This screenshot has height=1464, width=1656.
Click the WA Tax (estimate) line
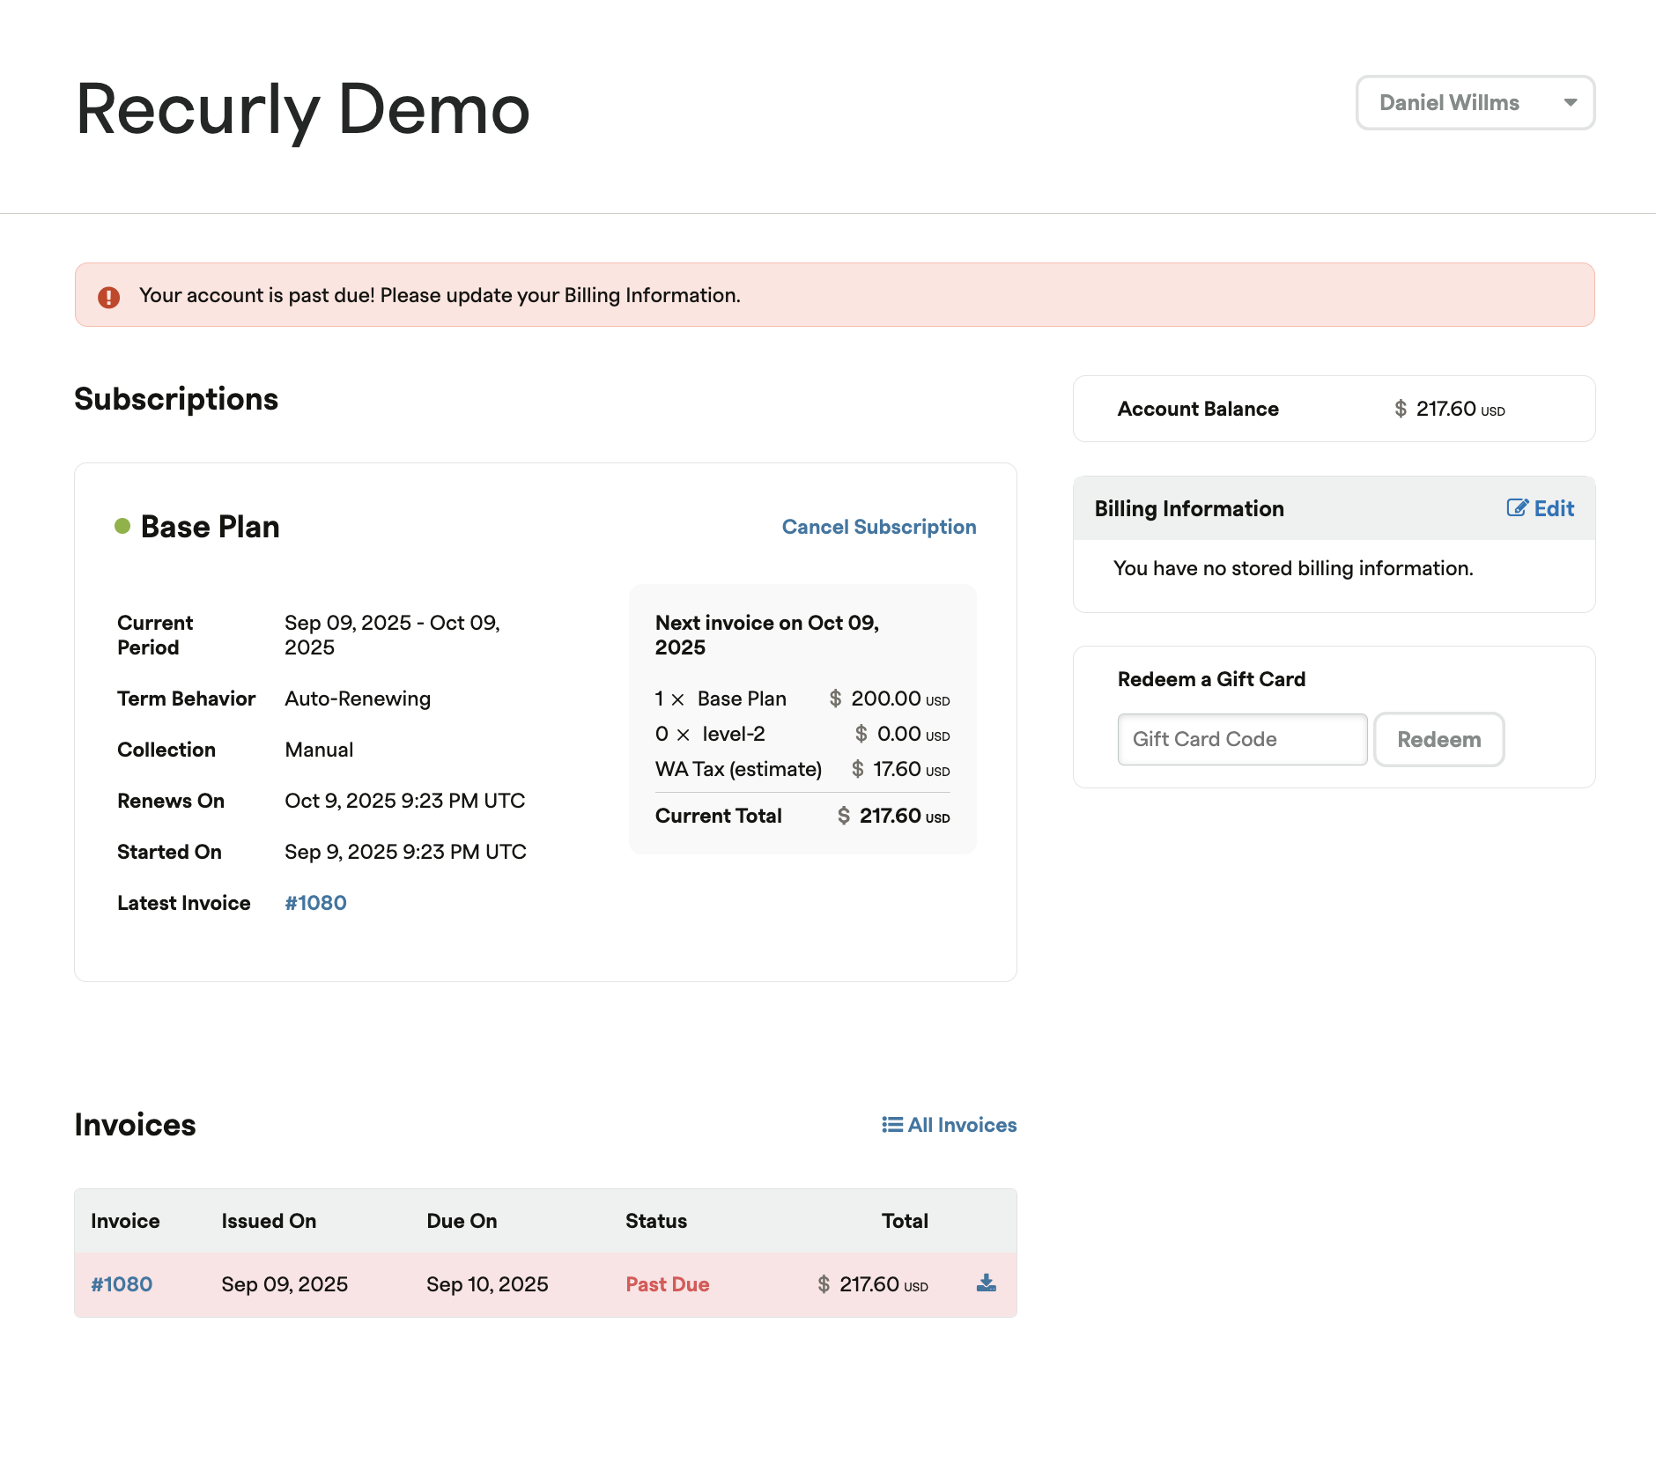(x=802, y=769)
